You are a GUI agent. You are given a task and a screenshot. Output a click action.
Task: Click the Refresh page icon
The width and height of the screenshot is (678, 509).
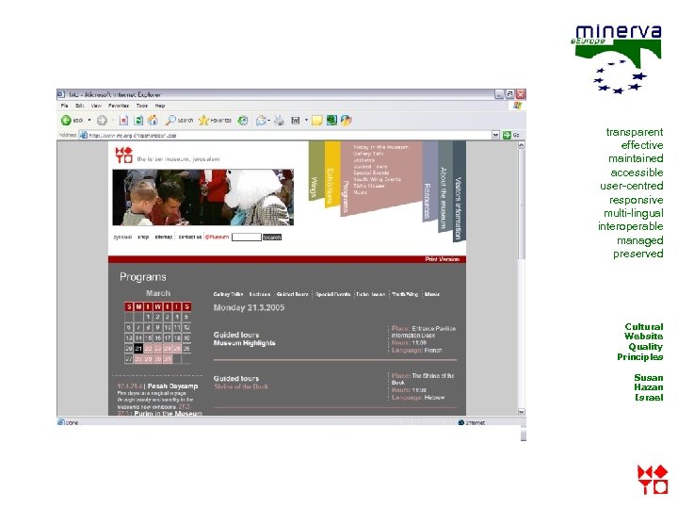[138, 121]
